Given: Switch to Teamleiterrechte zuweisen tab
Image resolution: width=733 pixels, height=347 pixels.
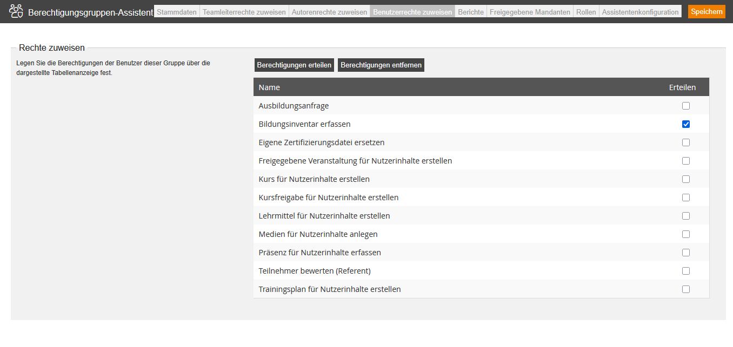Looking at the screenshot, I should [x=244, y=12].
